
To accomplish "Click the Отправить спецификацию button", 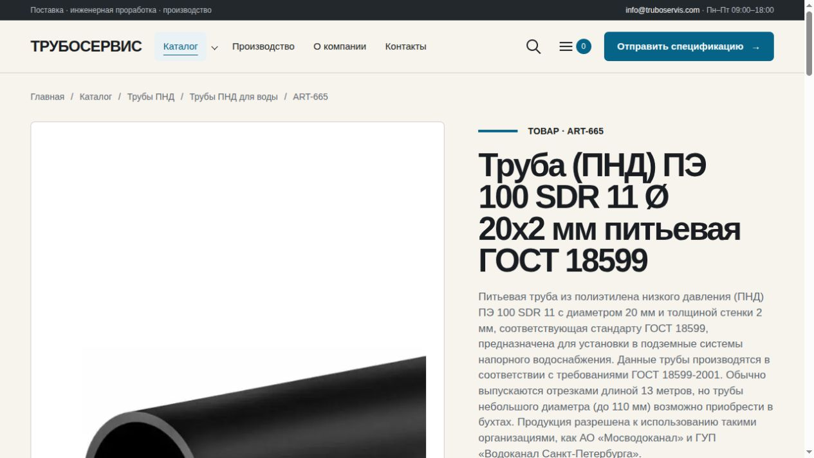I will pyautogui.click(x=689, y=46).
